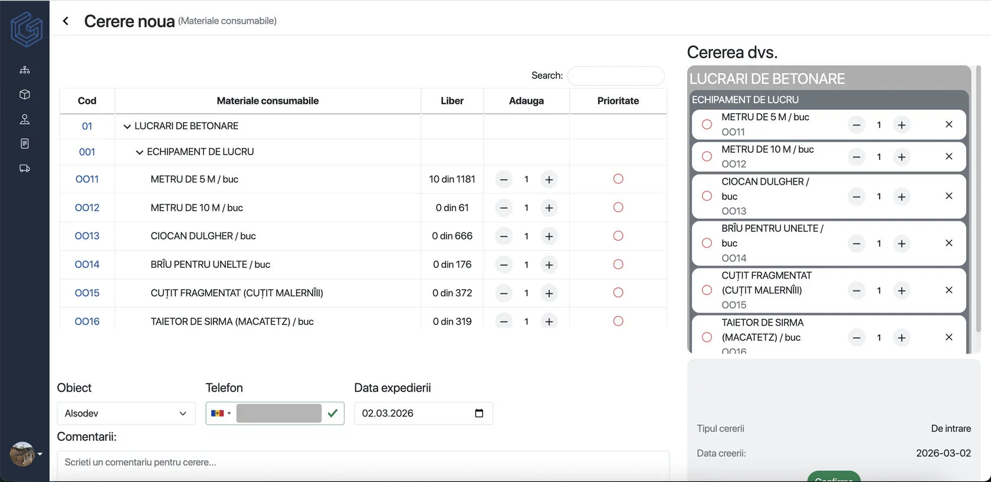The width and height of the screenshot is (991, 482).
Task: Sort by the Prioritate column header
Action: [x=618, y=101]
